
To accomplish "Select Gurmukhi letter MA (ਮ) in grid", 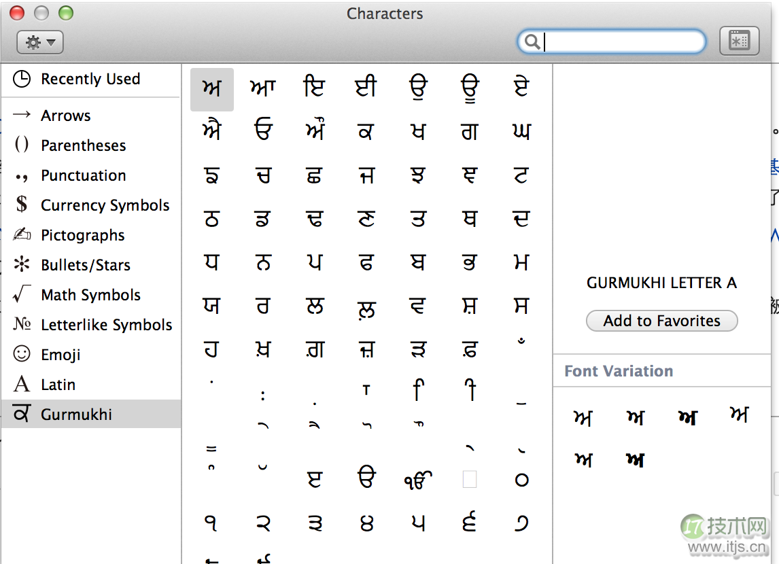I will (521, 263).
